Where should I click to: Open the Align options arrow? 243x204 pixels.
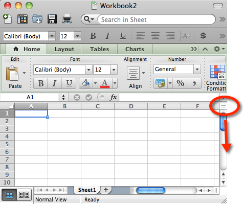tap(144, 73)
